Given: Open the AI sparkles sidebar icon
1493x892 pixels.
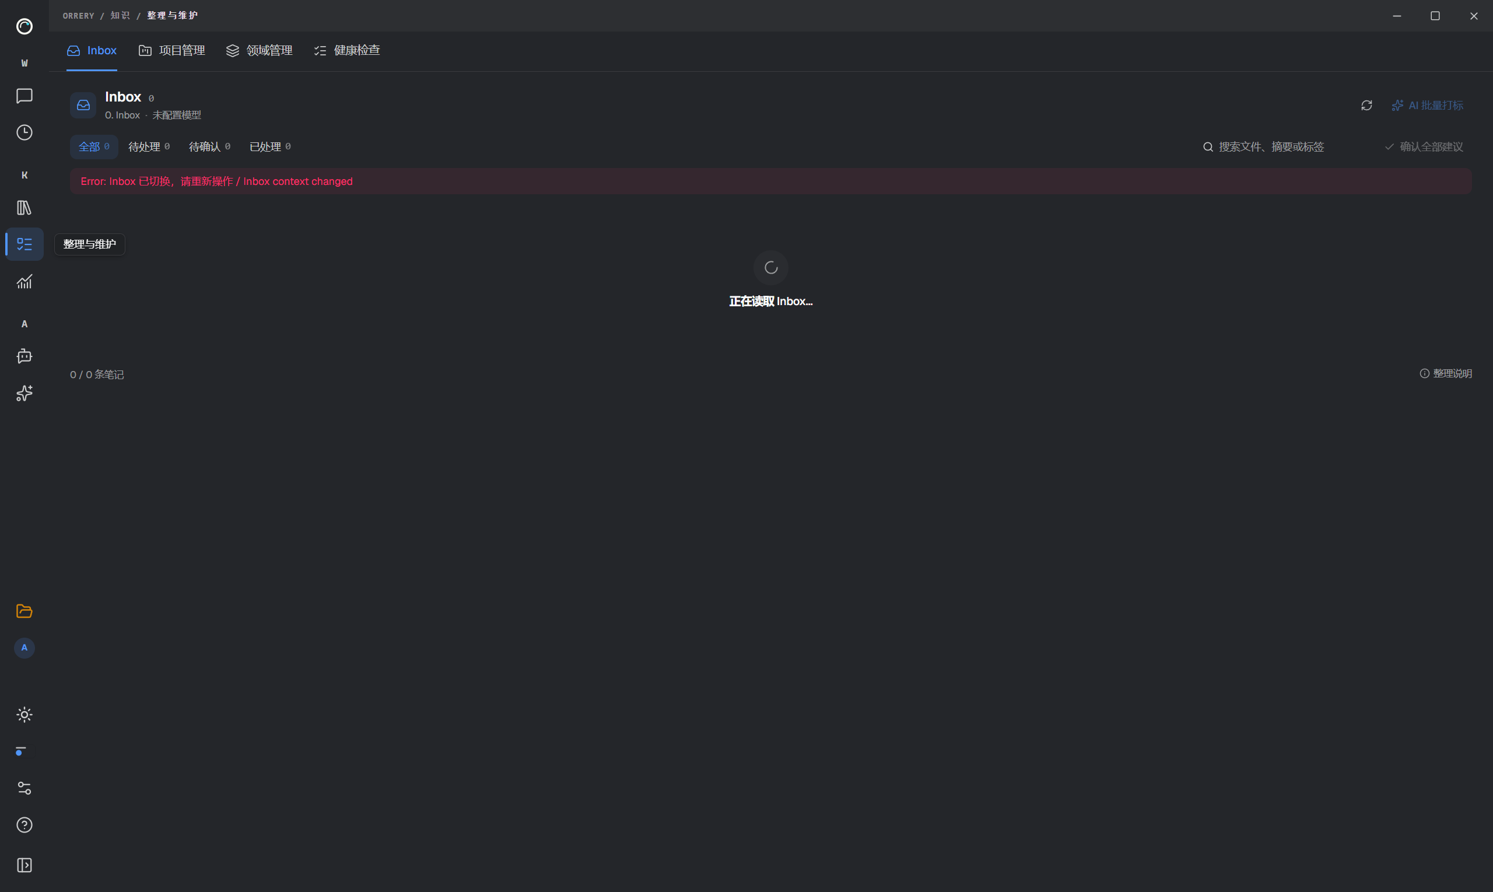Looking at the screenshot, I should (24, 393).
